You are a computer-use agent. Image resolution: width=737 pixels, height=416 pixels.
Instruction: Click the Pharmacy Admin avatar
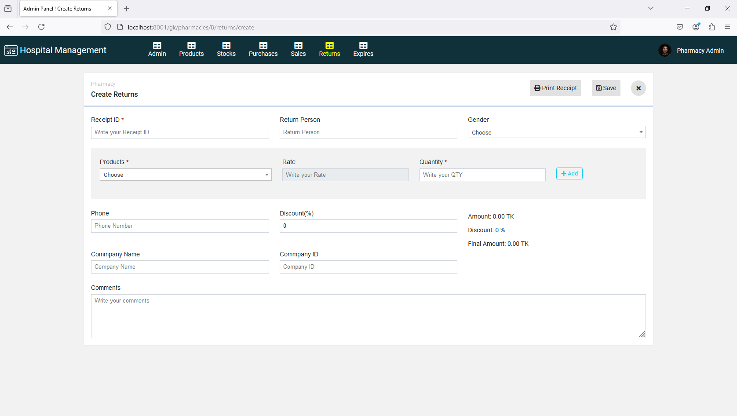coord(664,51)
